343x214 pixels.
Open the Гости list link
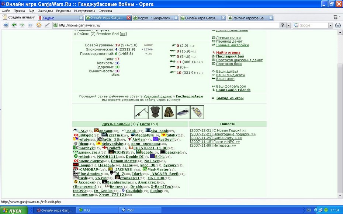click(145, 124)
